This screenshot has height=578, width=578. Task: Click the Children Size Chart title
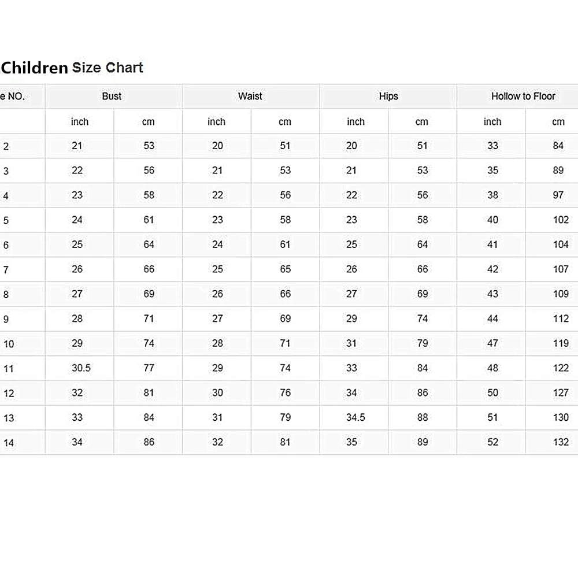(x=72, y=68)
